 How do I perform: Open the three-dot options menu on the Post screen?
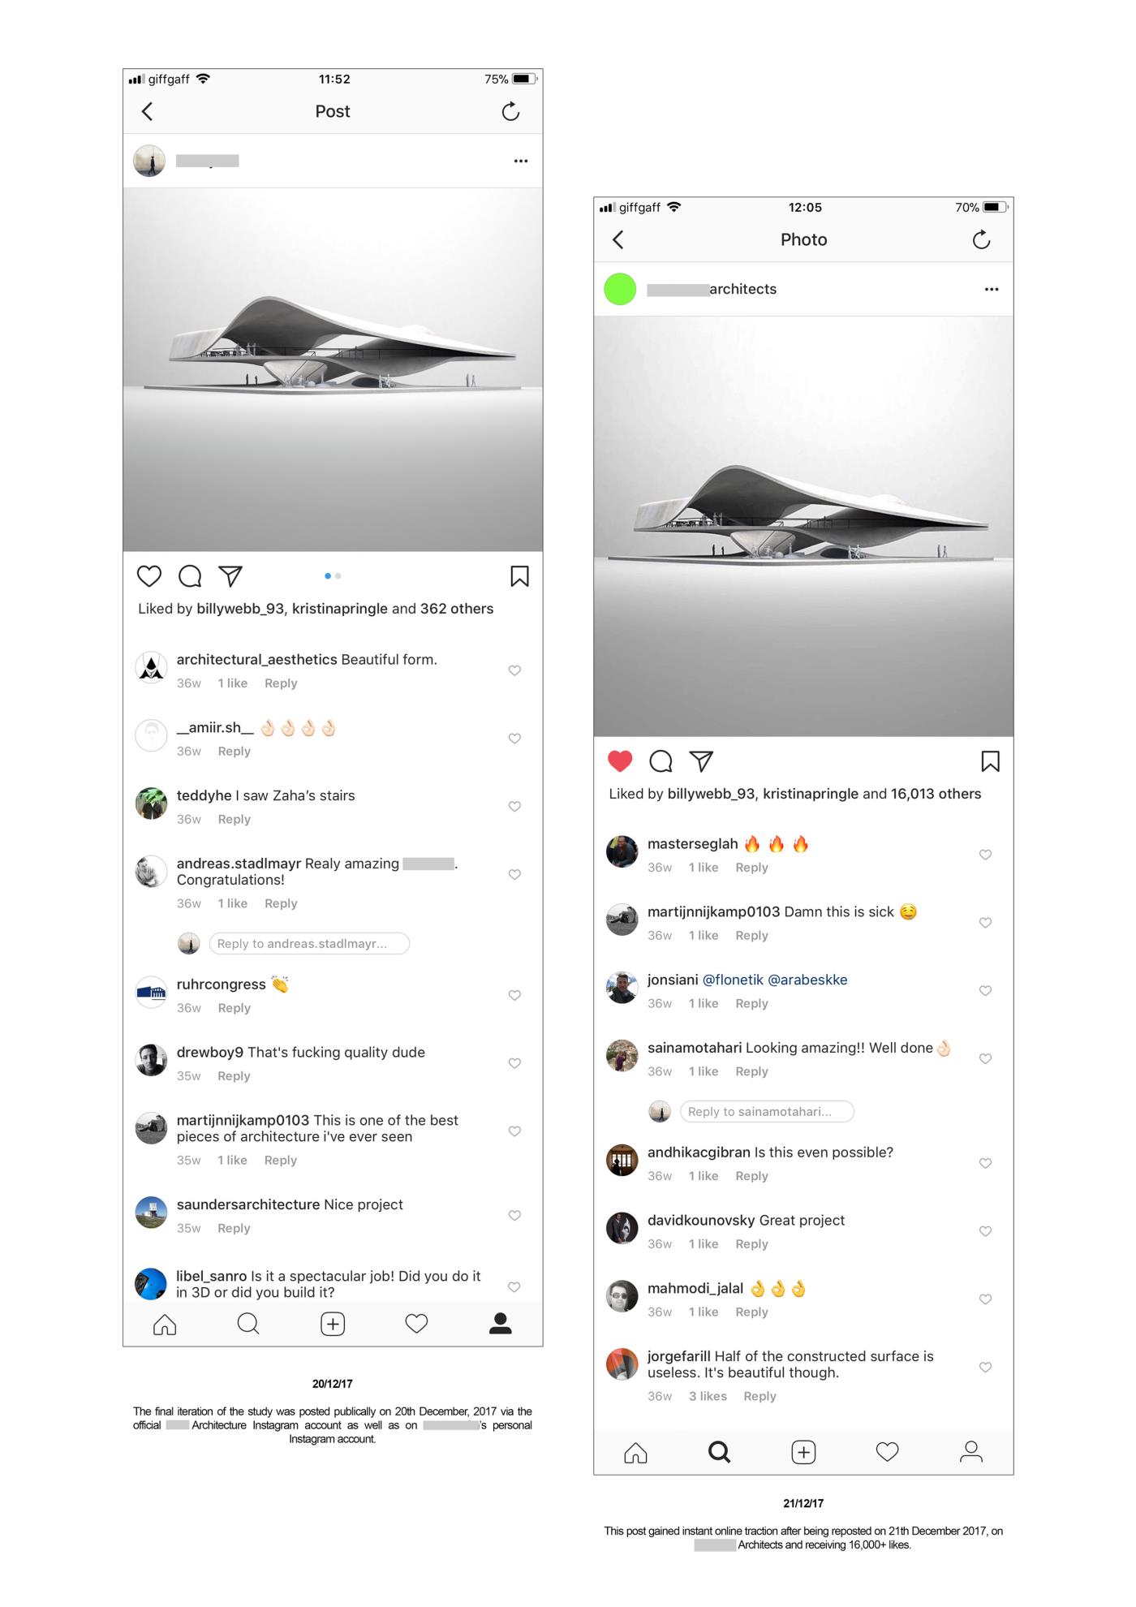(x=521, y=161)
